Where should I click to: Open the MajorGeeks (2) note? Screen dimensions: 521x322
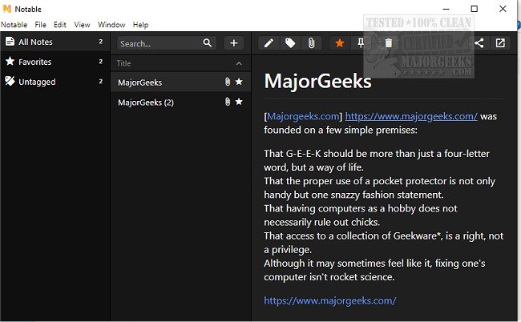(180, 103)
